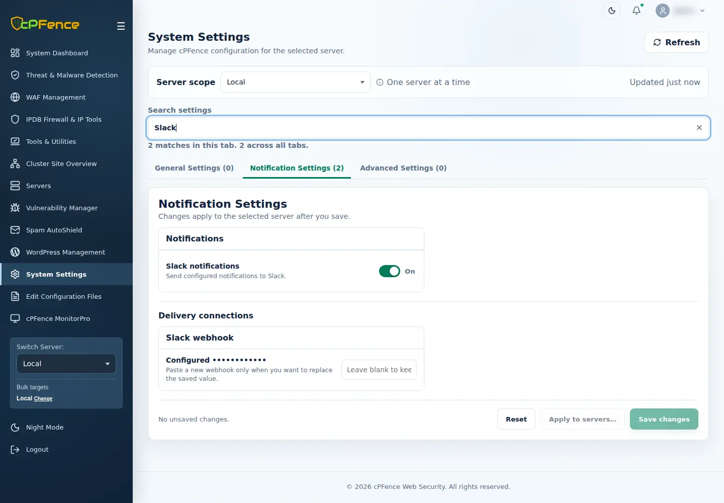Collapse sidebar with hamburger menu icon
The height and width of the screenshot is (503, 724).
121,26
